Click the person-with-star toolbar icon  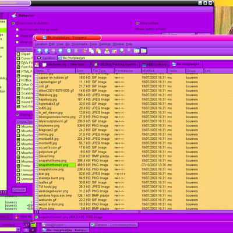click(107, 51)
